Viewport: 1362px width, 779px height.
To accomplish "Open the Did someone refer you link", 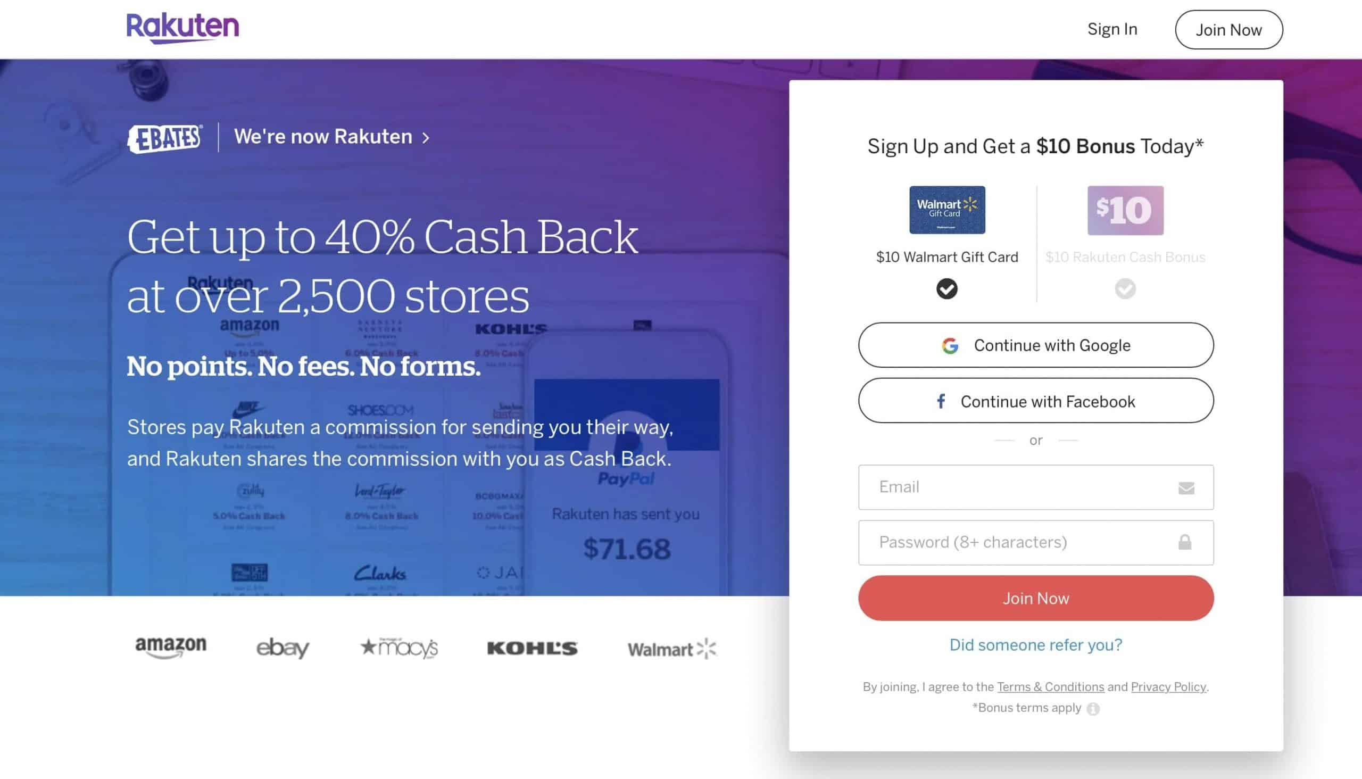I will coord(1036,645).
